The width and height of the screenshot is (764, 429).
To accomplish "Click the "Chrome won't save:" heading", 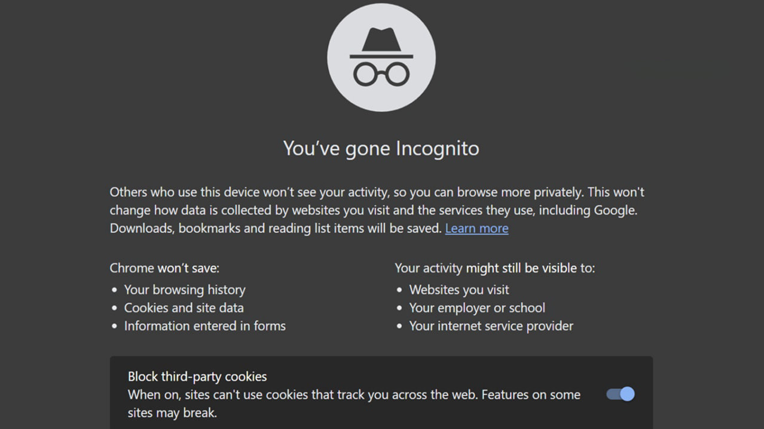I will tap(164, 268).
